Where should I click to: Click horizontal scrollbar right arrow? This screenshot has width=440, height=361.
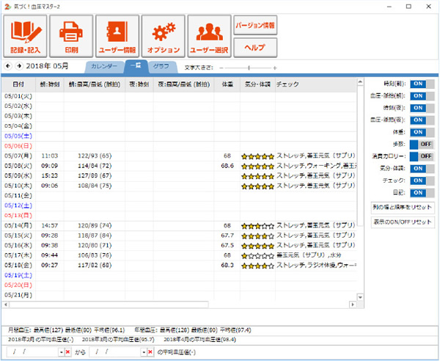pos(353,305)
